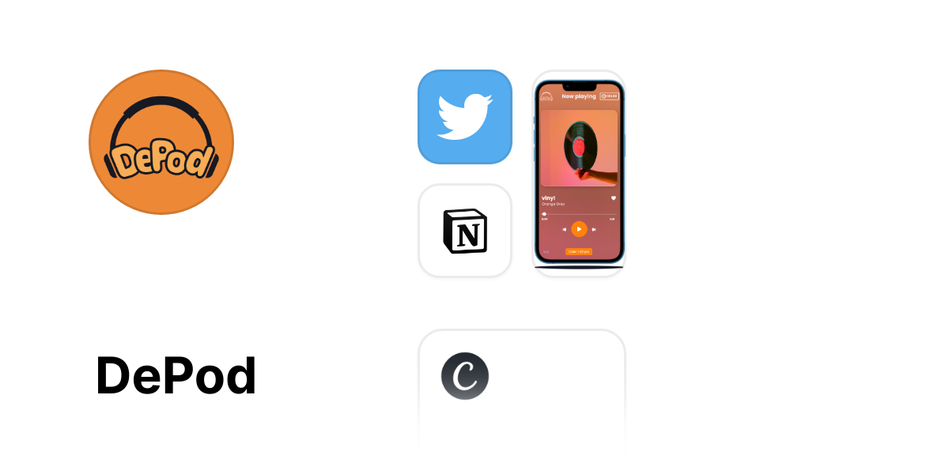This screenshot has width=949, height=474.
Task: Click the orange play button
Action: 579,229
